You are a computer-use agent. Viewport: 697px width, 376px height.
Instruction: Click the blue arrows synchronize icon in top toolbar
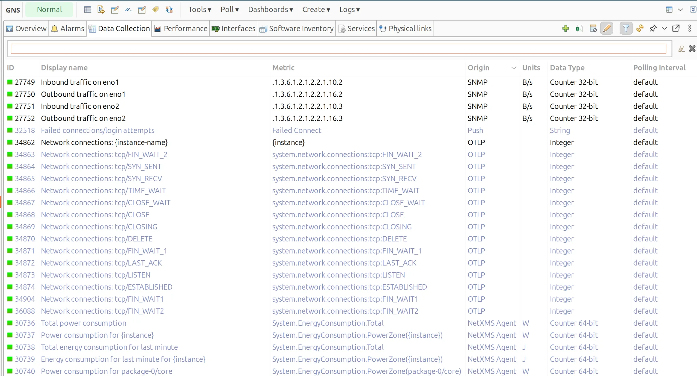(x=169, y=10)
